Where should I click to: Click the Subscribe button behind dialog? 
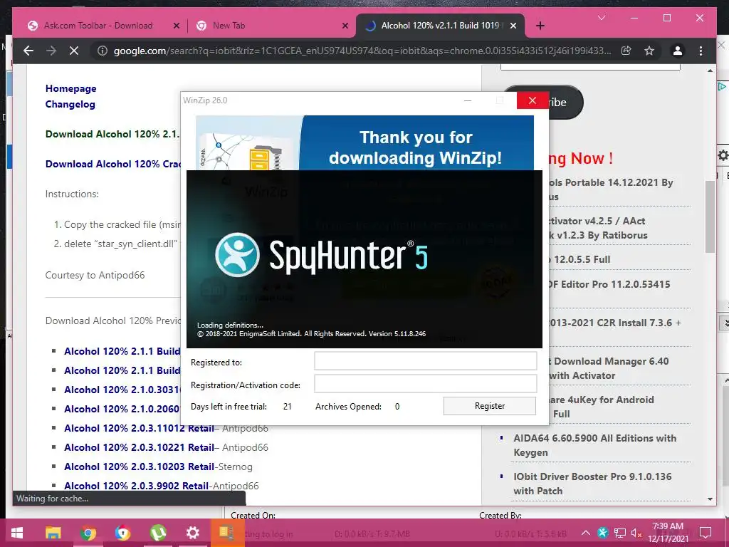click(x=565, y=102)
